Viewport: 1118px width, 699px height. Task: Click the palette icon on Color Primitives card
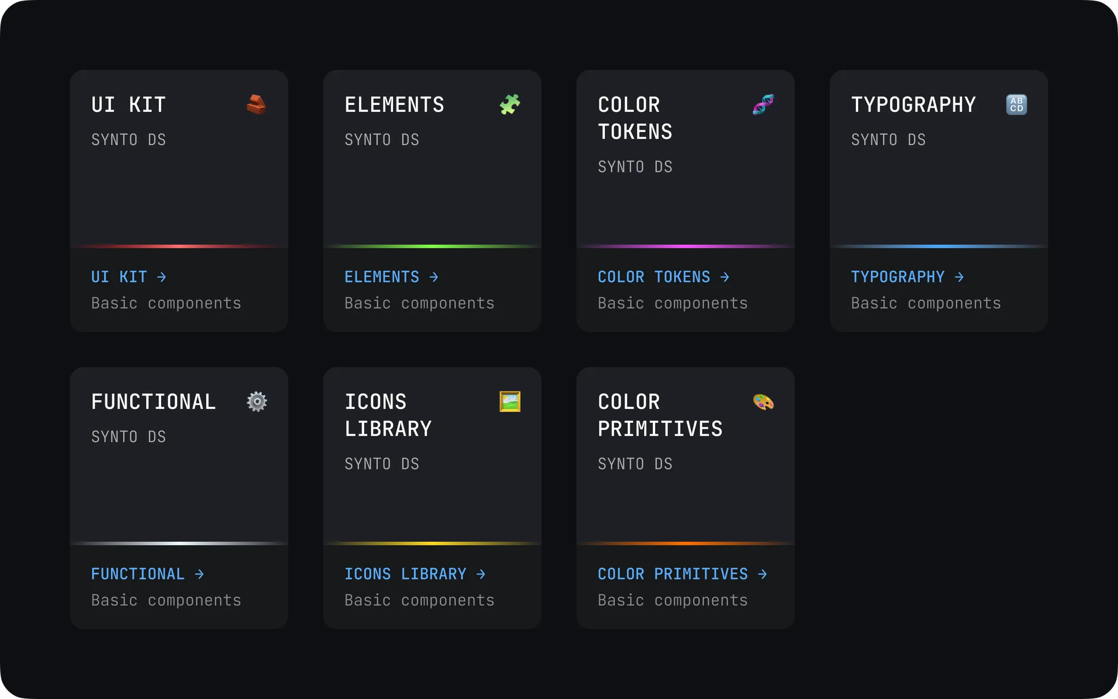pyautogui.click(x=763, y=401)
